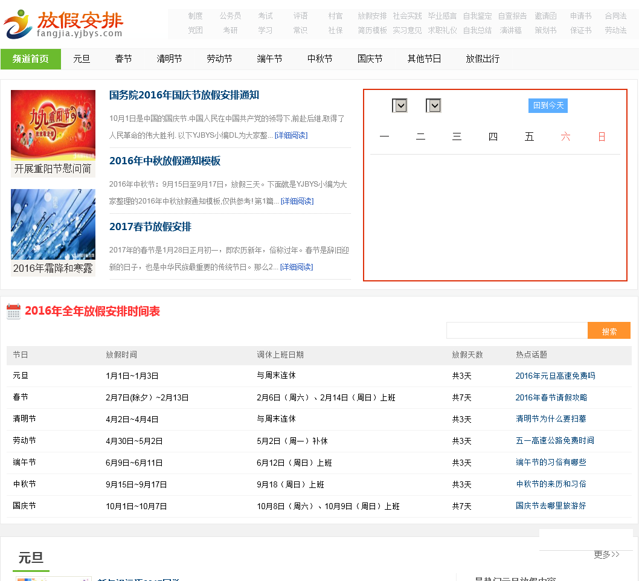
Task: Click top link 求职礼仪
Action: pyautogui.click(x=442, y=30)
